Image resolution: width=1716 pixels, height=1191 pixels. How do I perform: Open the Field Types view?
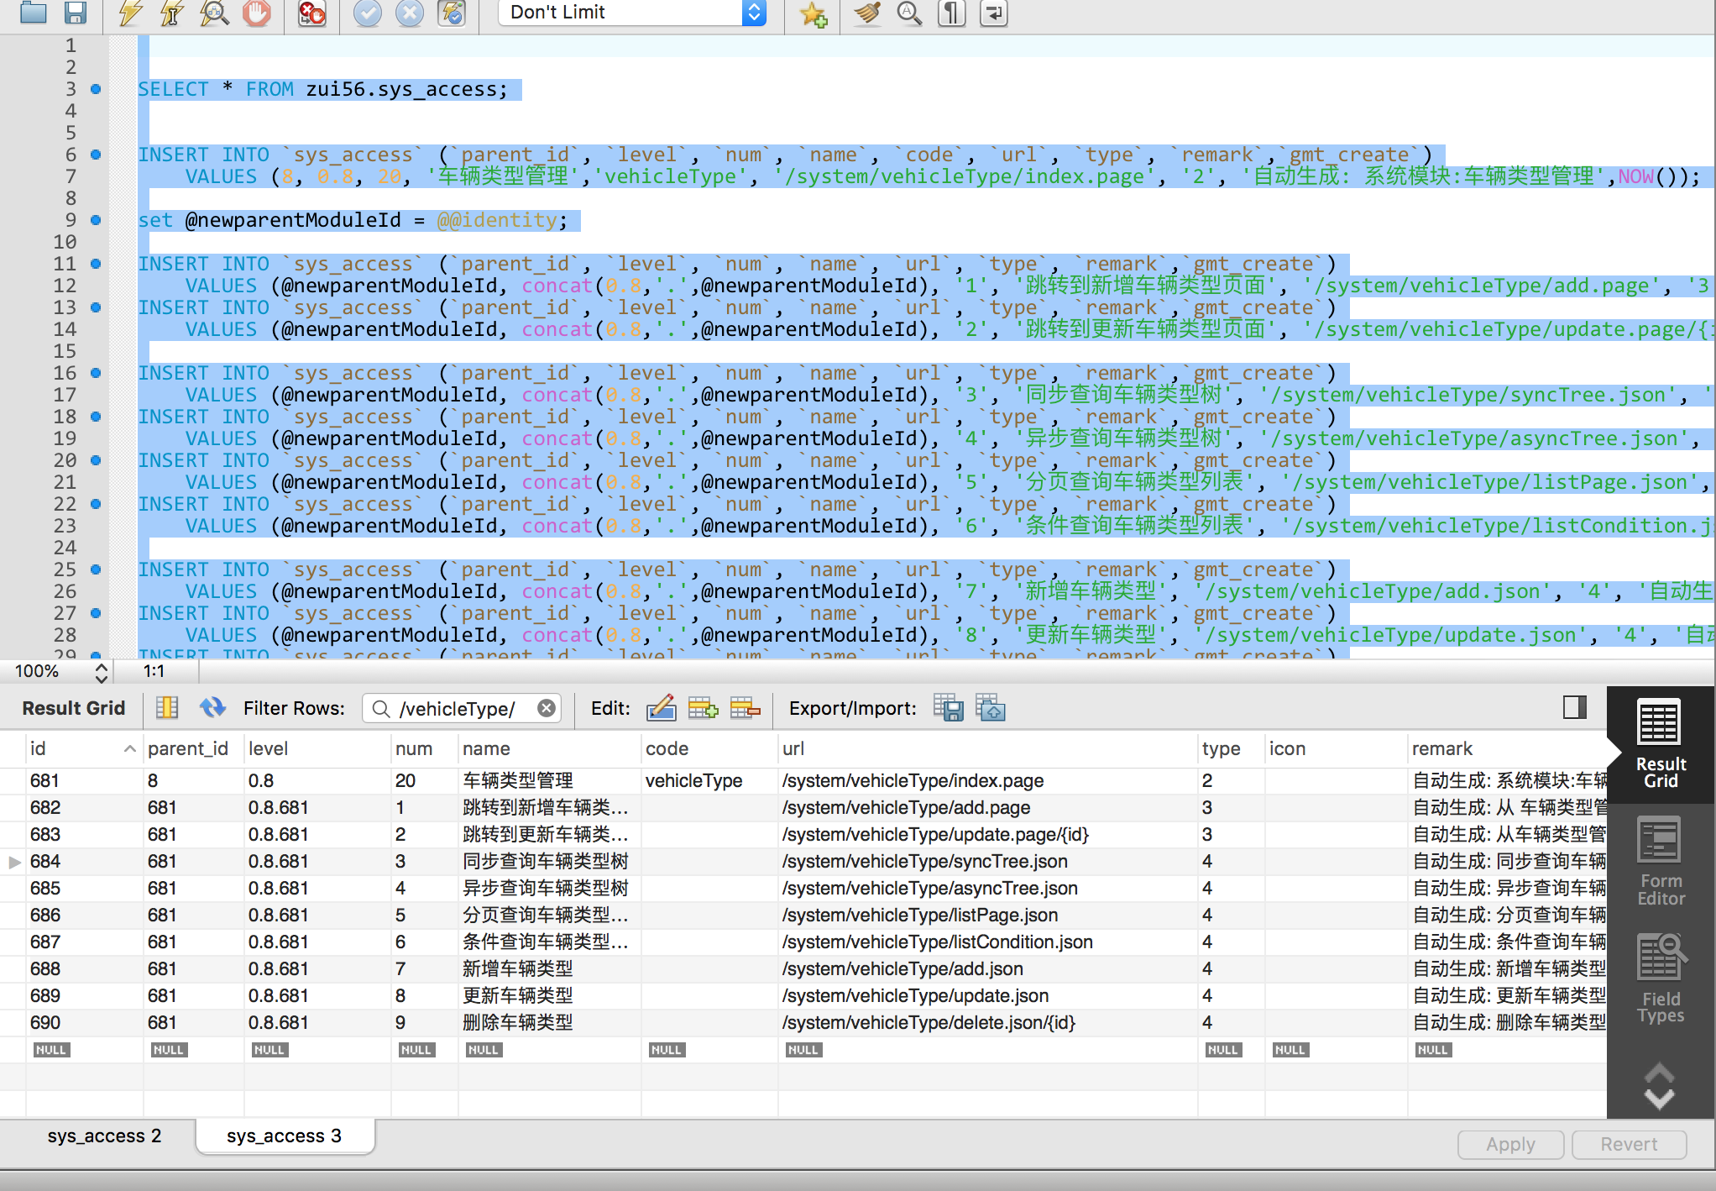click(1661, 979)
